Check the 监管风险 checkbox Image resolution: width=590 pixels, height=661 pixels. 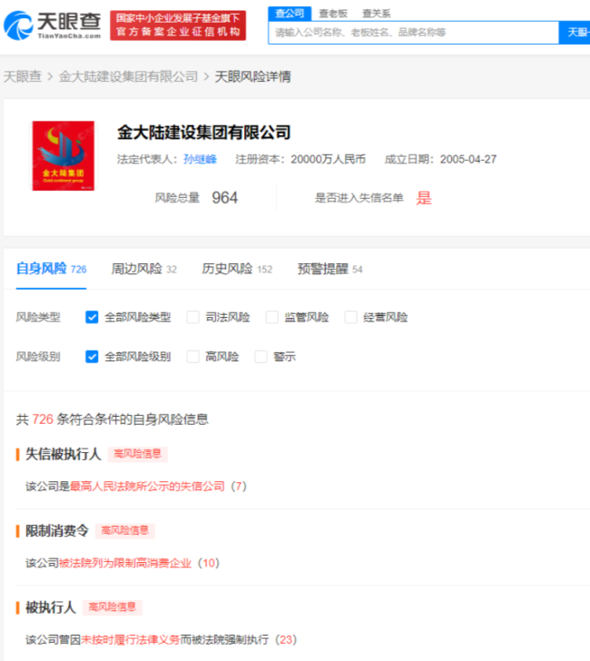pos(271,317)
